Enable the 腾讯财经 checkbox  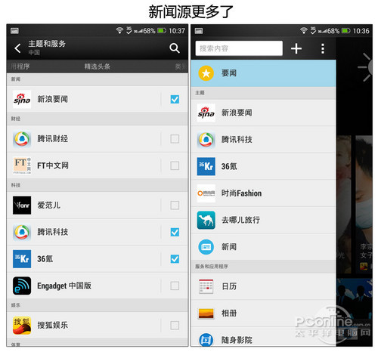pyautogui.click(x=175, y=139)
